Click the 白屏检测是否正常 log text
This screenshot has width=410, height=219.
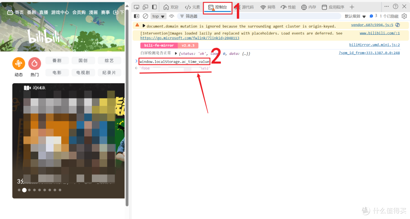click(156, 53)
